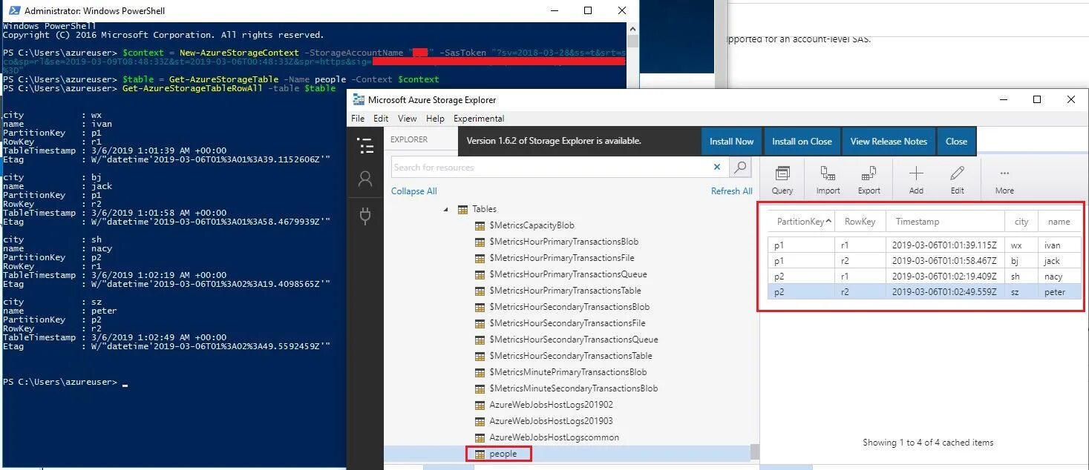Open the View menu
This screenshot has width=1089, height=470.
pos(408,119)
